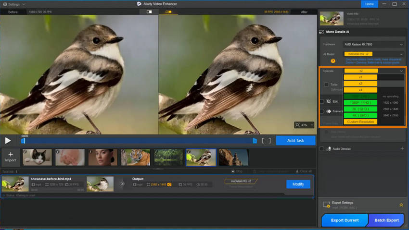The width and height of the screenshot is (409, 230).
Task: Click the trim start bracket icon
Action: pos(263,141)
